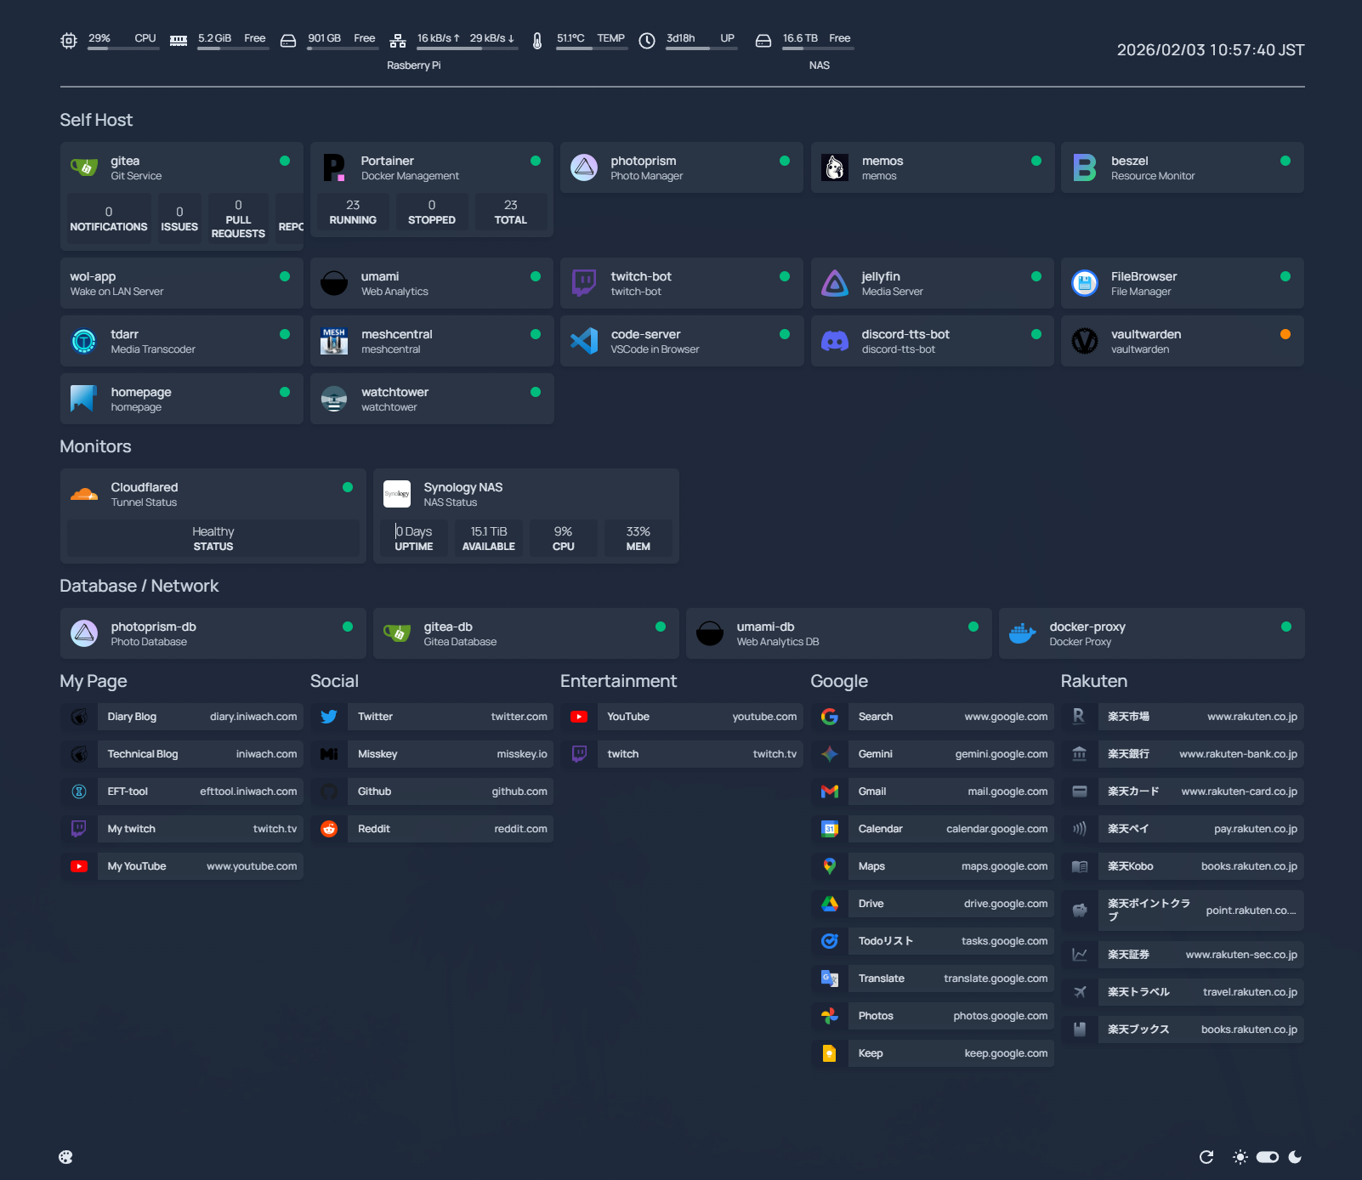Viewport: 1362px width, 1180px height.
Task: Click the vaultwarden logo icon
Action: click(x=1084, y=341)
